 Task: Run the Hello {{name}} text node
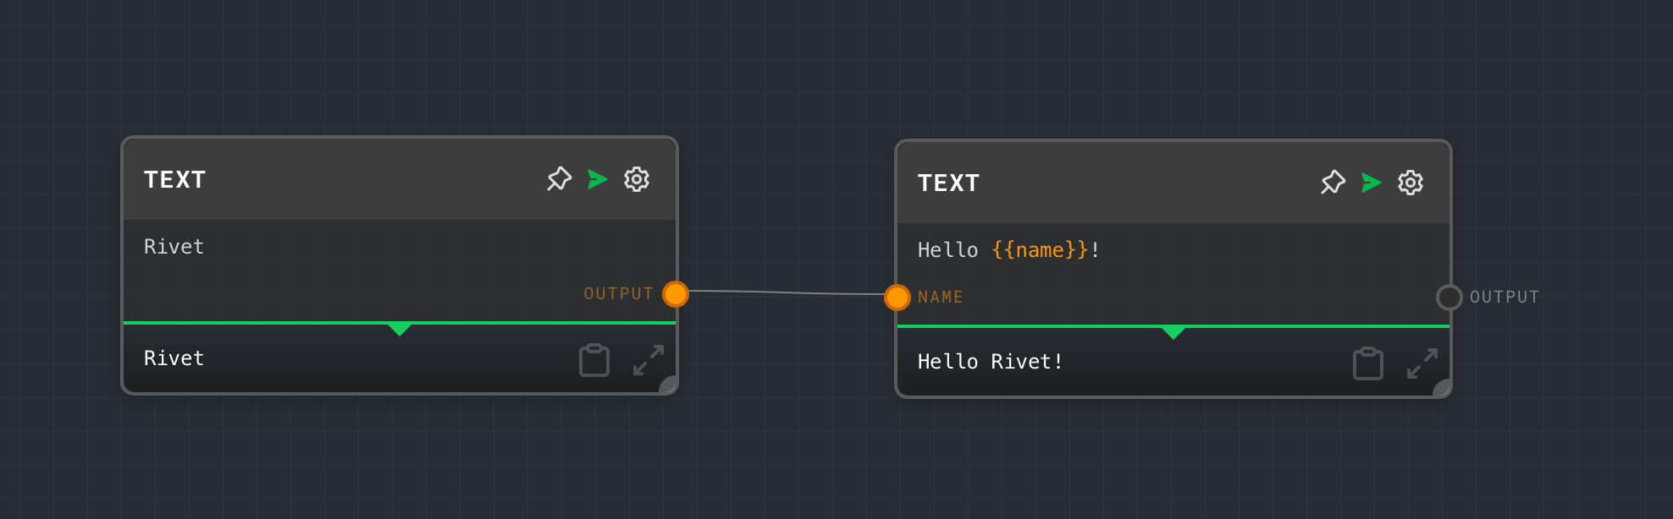(x=1372, y=183)
